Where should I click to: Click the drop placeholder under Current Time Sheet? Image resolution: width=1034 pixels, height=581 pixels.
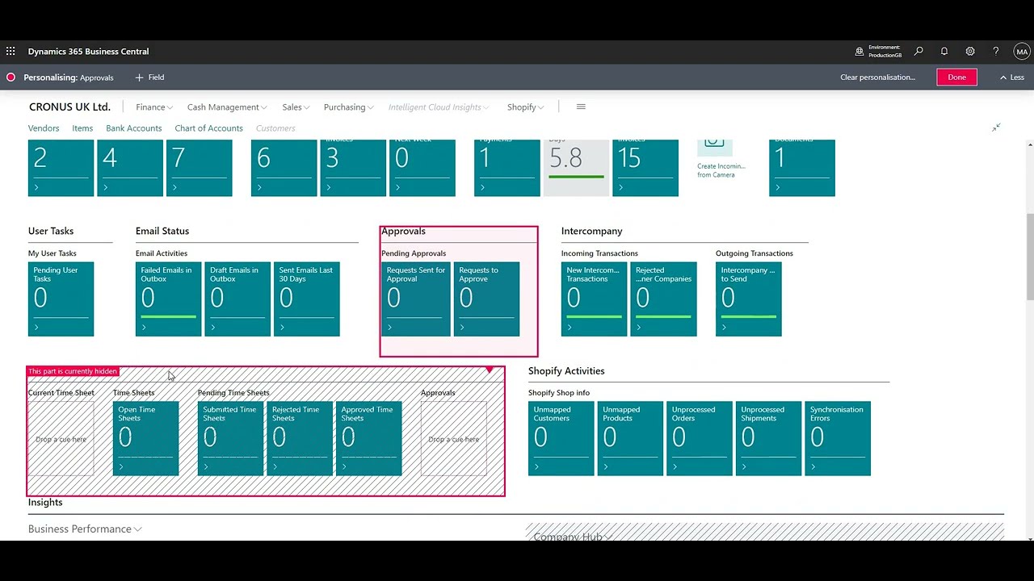tap(61, 439)
